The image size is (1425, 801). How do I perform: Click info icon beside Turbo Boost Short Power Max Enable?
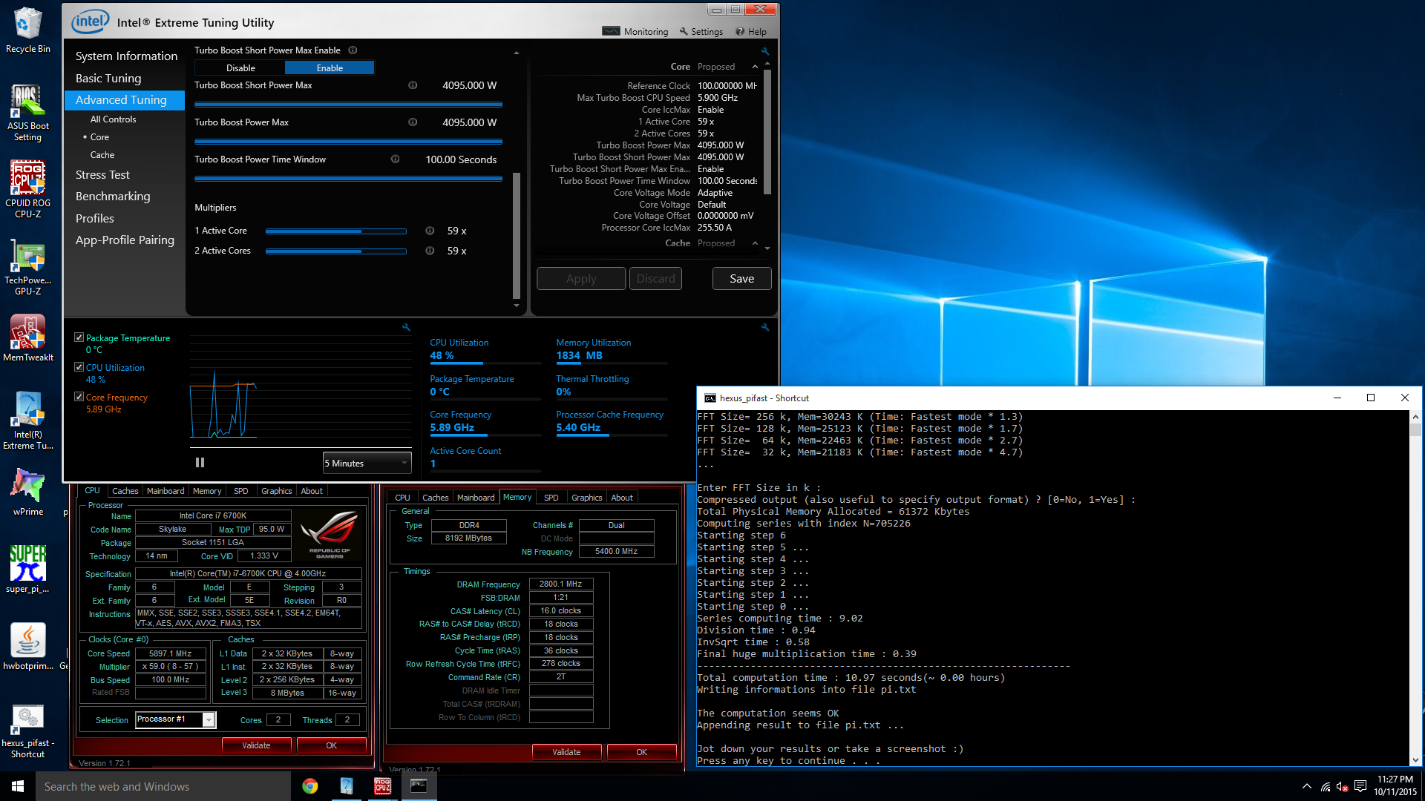click(353, 50)
